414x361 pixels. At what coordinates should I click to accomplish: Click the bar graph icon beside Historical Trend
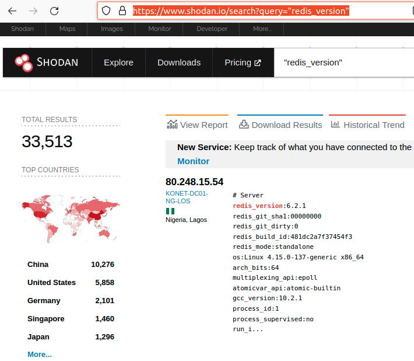point(335,124)
